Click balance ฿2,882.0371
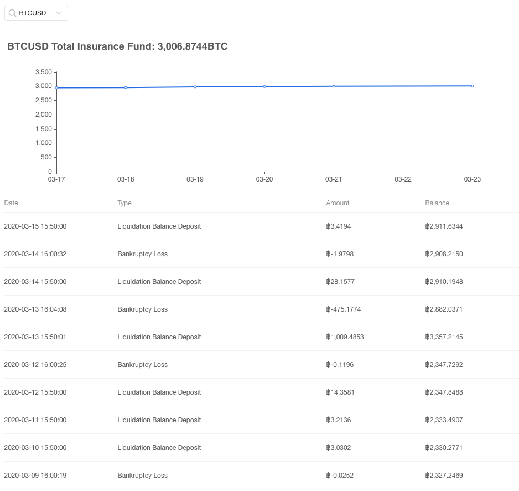Screen dimensions: 519x491 tap(444, 309)
